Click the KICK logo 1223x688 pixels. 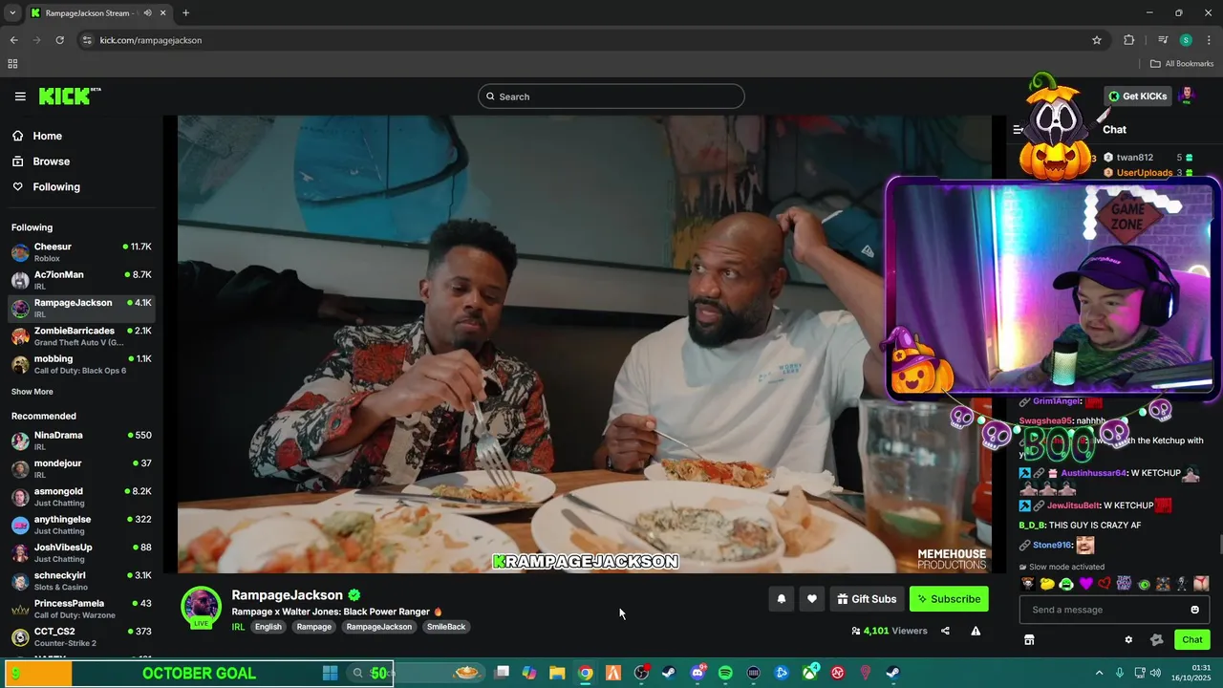[69, 97]
